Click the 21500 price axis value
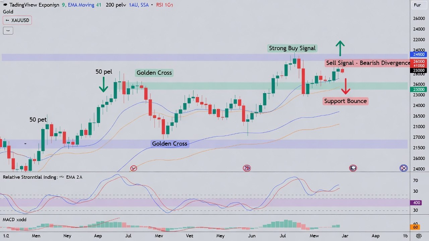This screenshot has width=429, height=241. 419,148
